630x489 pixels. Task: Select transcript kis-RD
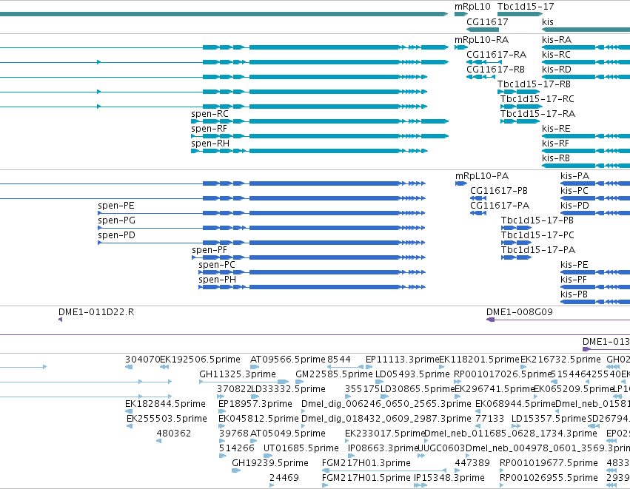pos(557,70)
